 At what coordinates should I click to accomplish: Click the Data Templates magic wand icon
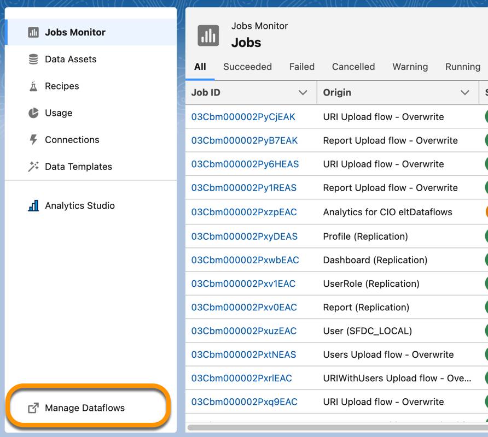pos(33,167)
